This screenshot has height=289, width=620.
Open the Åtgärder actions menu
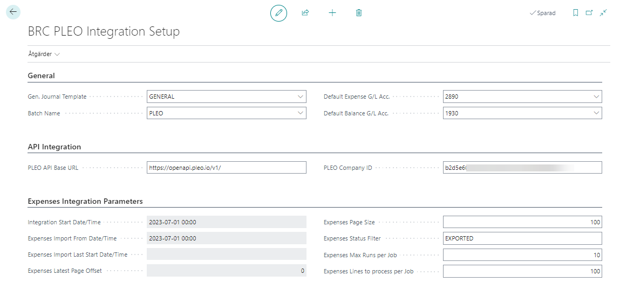[44, 54]
